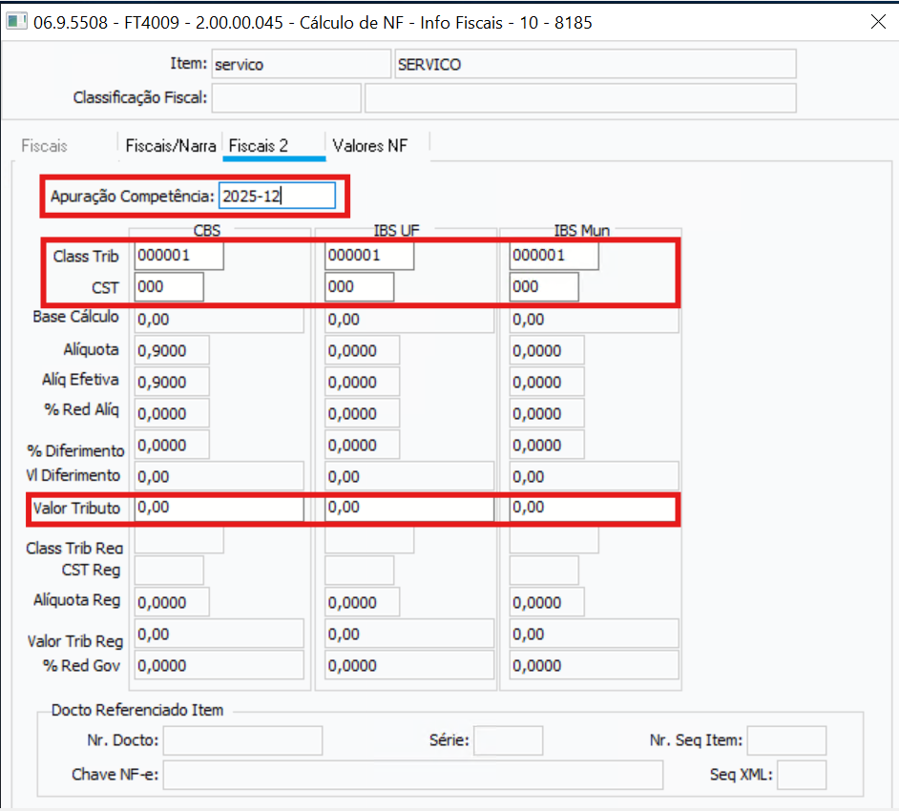This screenshot has width=899, height=811.
Task: Click the IBS Mun Class Trib Reg field
Action: coord(554,540)
